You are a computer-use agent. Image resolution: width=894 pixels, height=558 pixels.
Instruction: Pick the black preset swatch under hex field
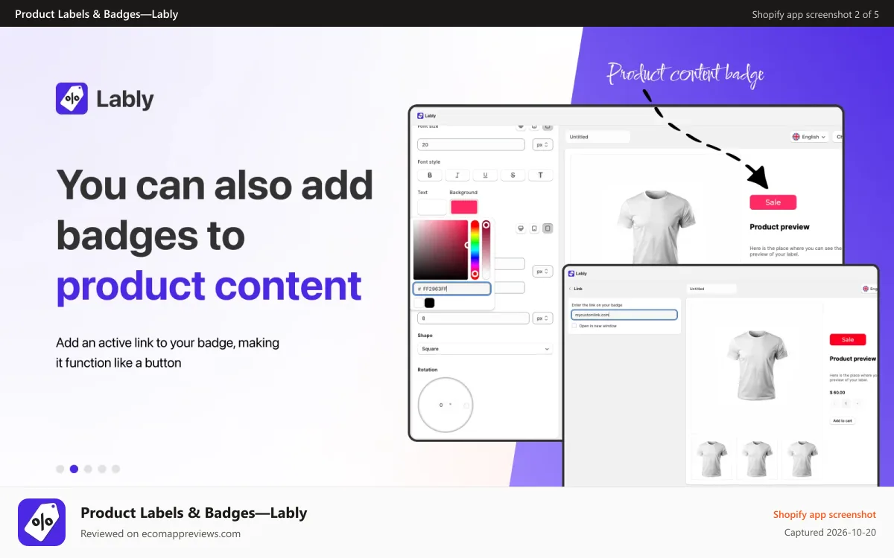click(x=429, y=303)
